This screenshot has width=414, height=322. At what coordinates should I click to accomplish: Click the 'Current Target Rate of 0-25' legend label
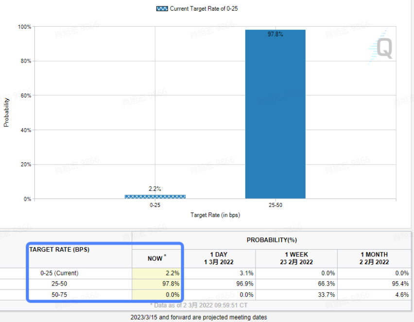tap(204, 9)
